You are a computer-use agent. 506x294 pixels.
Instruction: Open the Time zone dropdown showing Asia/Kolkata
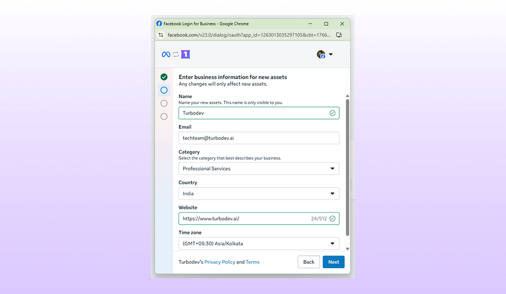pos(259,243)
